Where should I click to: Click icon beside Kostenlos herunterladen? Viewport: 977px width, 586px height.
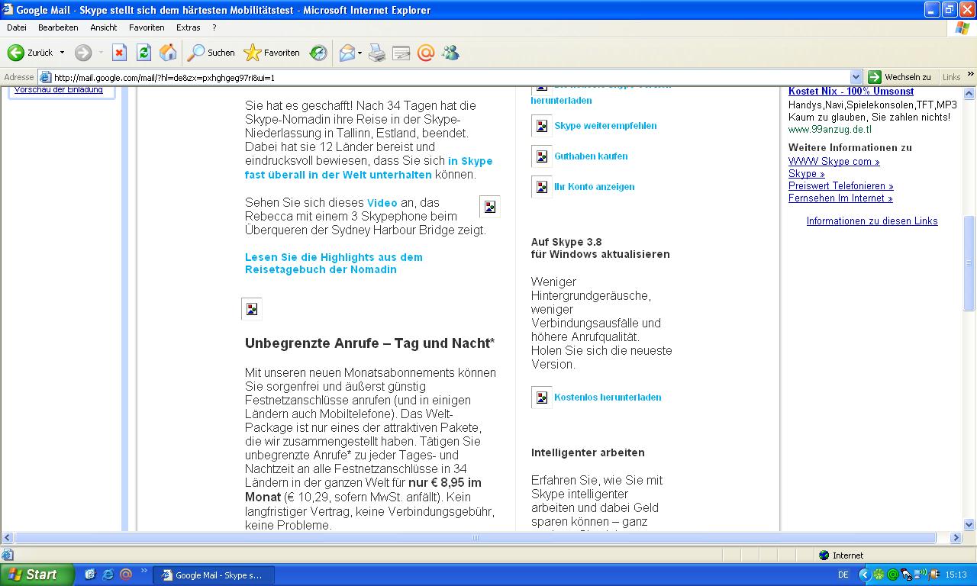[542, 398]
